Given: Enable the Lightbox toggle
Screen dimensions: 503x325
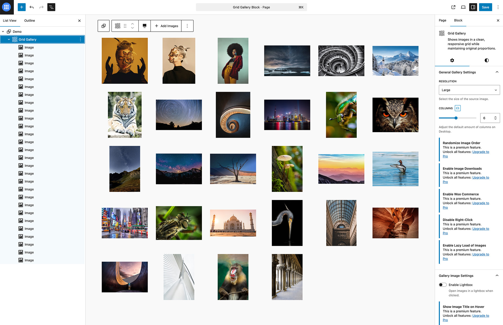Looking at the screenshot, I should [x=443, y=285].
